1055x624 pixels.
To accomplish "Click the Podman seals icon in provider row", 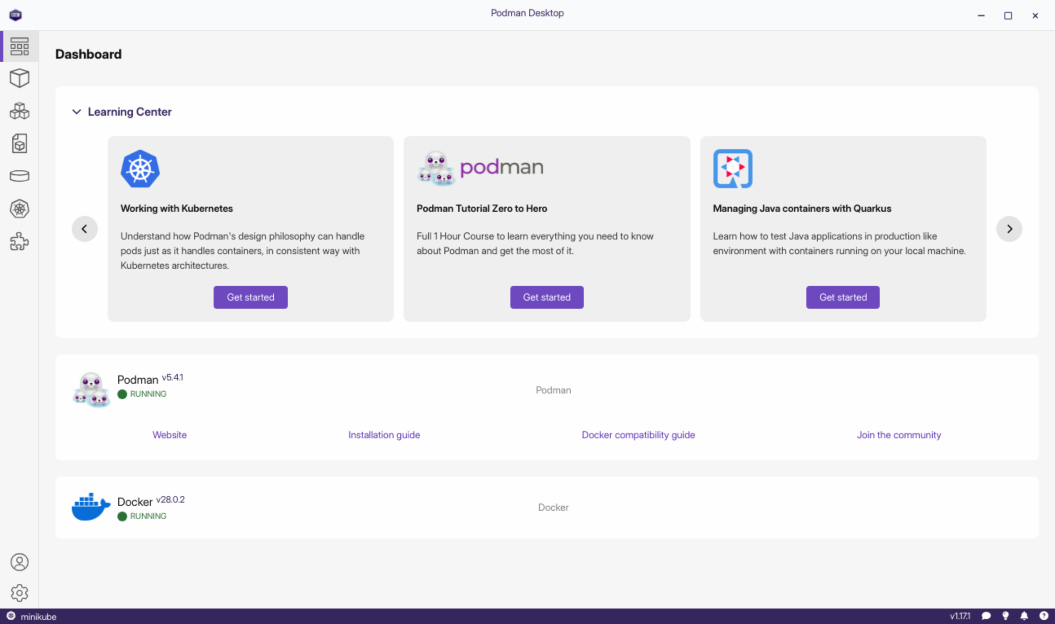I will (x=91, y=389).
